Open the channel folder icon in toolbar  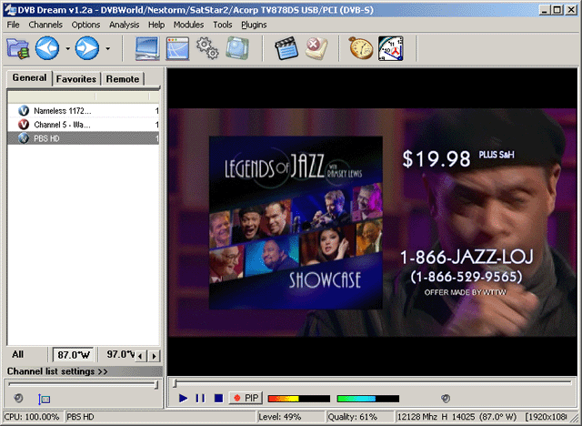coord(18,48)
